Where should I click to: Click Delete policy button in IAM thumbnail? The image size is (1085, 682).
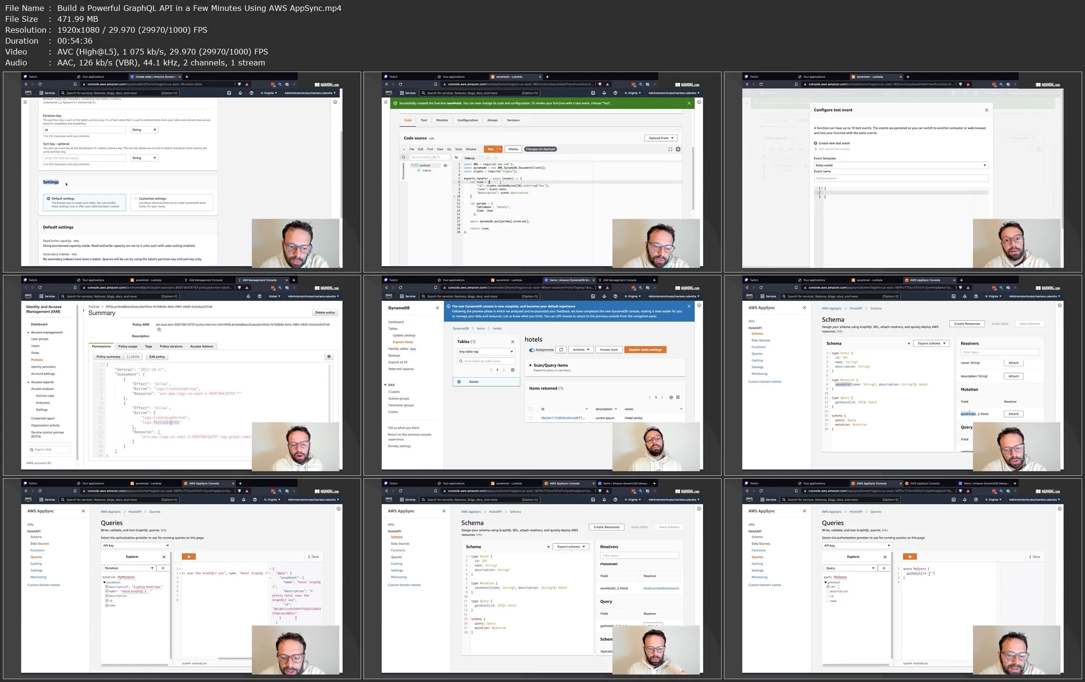point(325,312)
